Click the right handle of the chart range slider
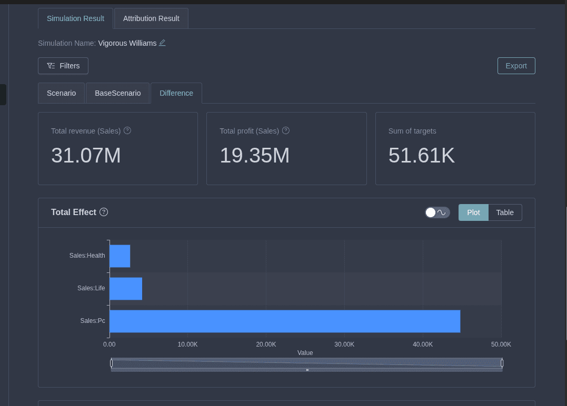 pyautogui.click(x=502, y=363)
